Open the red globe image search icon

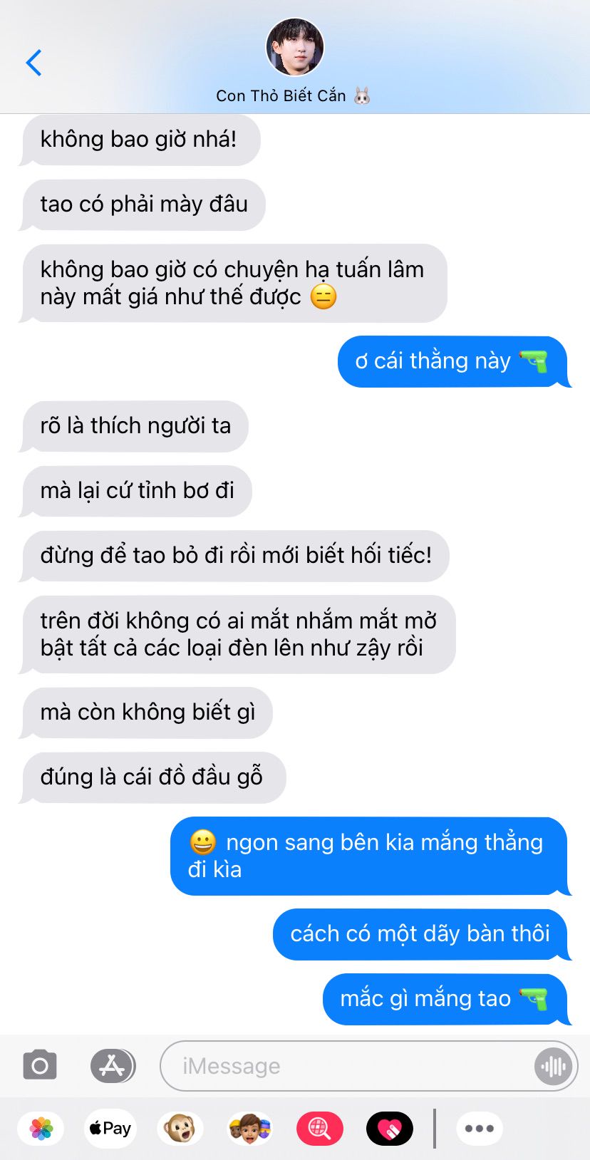click(319, 1129)
